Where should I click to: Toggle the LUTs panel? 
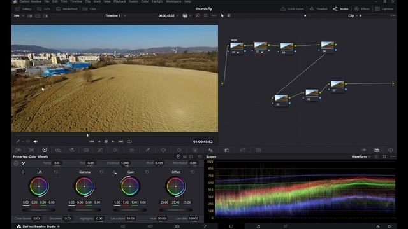click(x=44, y=9)
